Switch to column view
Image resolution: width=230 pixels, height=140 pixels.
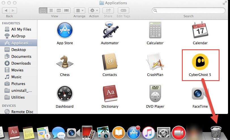point(59,10)
